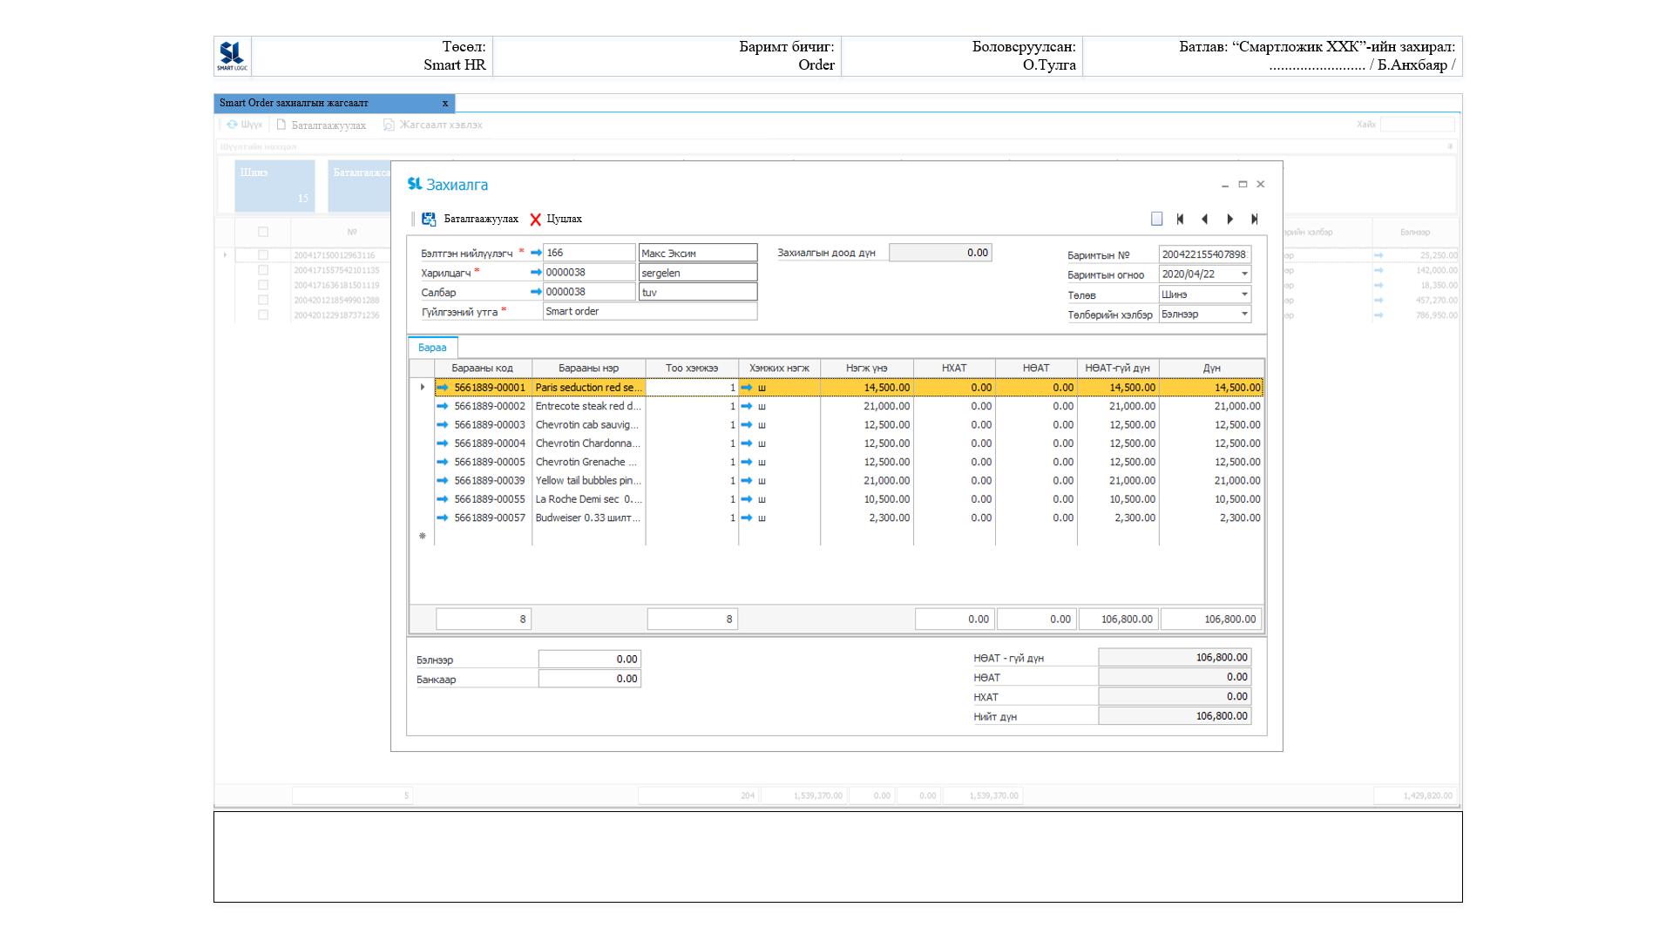
Task: Click the Баталгаажуулах button in the order list toolbar
Action: click(x=321, y=125)
